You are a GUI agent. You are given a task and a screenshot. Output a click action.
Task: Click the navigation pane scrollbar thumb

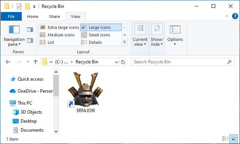pos(56,85)
